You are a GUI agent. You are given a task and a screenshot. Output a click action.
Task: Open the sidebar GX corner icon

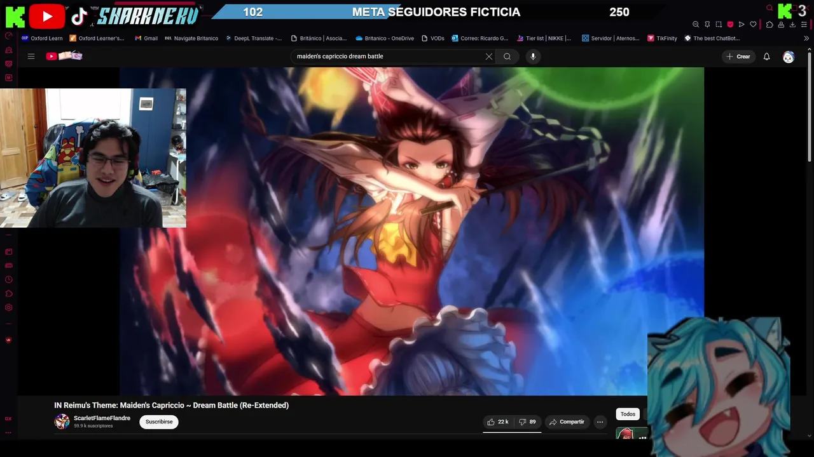click(x=8, y=418)
